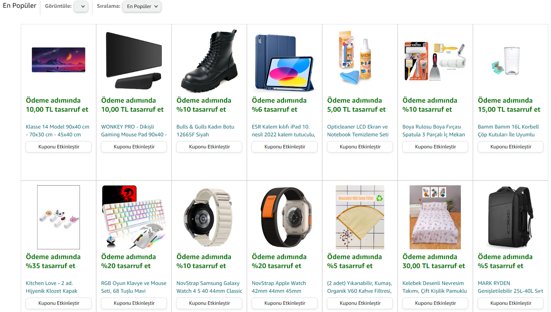This screenshot has height=312, width=551.
Task: Open Bulls & Gulls Kadın Botu product link
Action: (205, 131)
